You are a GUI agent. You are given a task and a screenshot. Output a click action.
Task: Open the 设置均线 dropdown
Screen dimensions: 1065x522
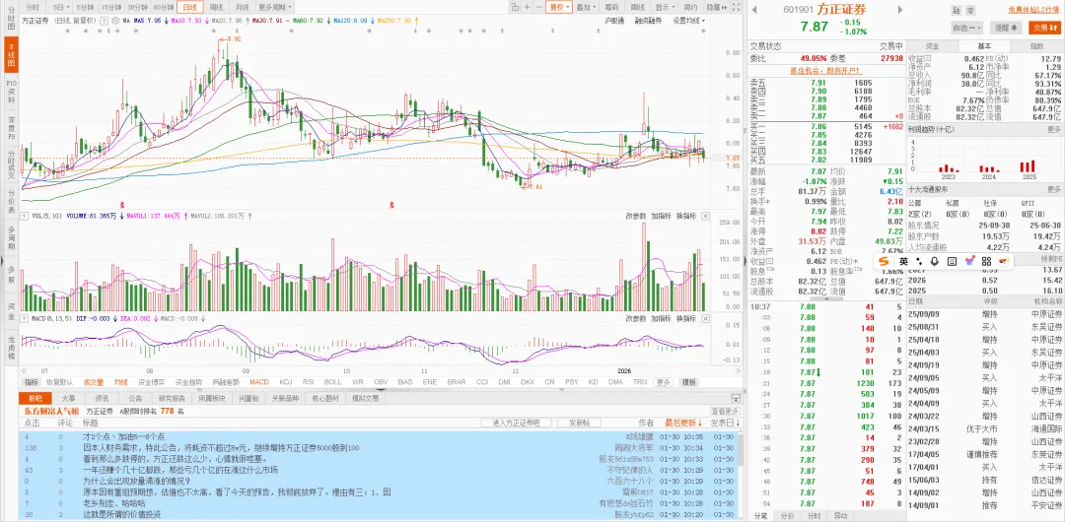688,21
